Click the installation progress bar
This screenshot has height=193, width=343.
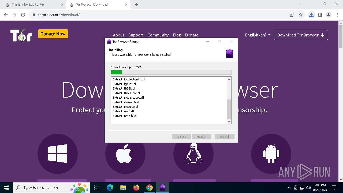[x=171, y=72]
